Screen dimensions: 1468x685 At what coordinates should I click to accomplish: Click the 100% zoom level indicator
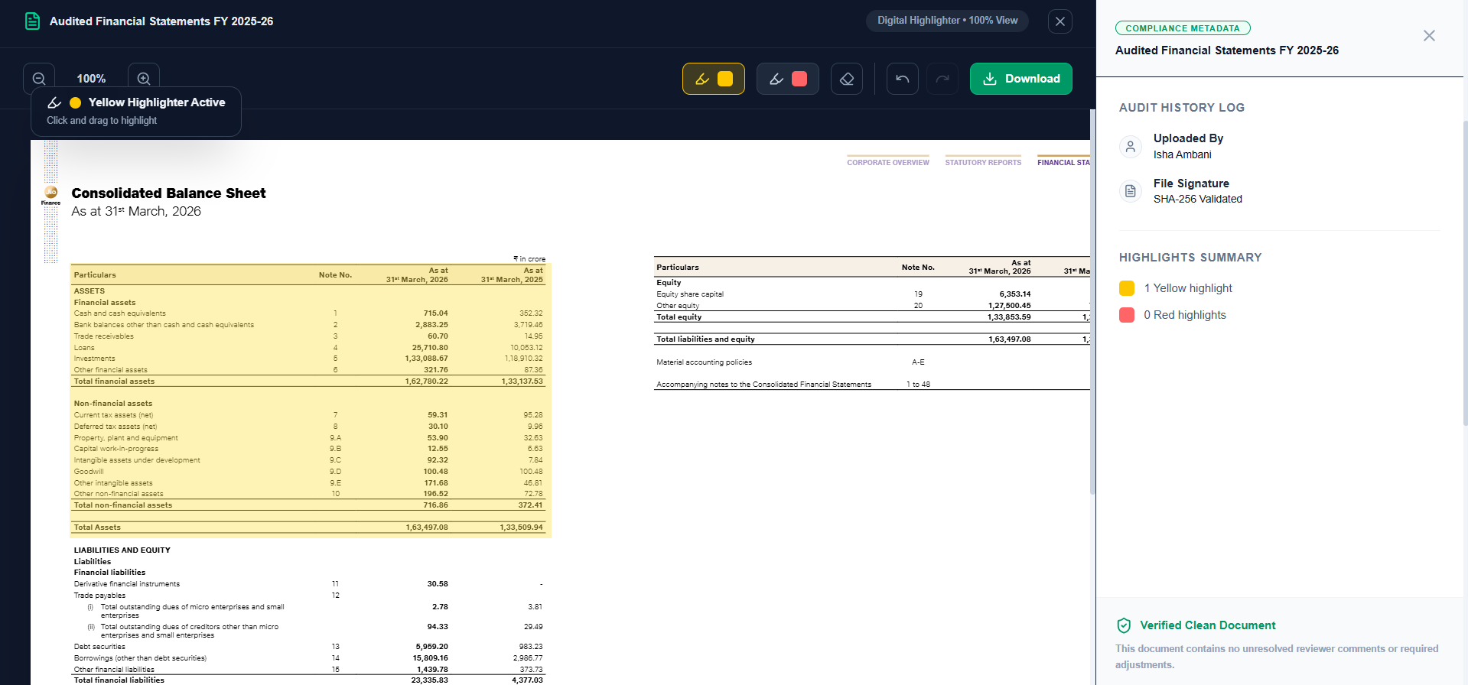pos(91,79)
